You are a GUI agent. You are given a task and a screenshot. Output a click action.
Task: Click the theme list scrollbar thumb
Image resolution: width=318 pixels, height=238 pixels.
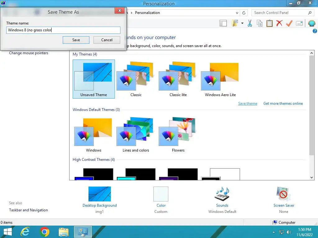point(311,105)
